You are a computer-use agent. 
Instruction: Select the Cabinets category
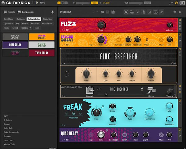20,19
